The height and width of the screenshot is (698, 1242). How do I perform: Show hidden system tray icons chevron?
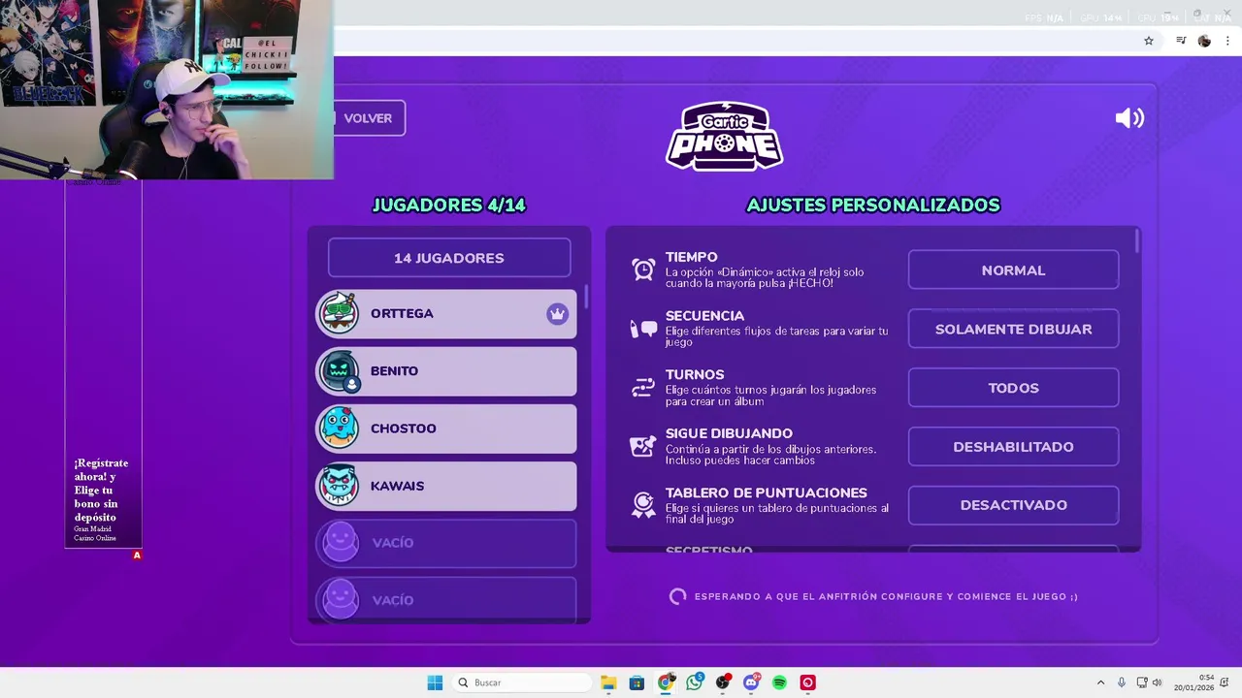pyautogui.click(x=1100, y=682)
